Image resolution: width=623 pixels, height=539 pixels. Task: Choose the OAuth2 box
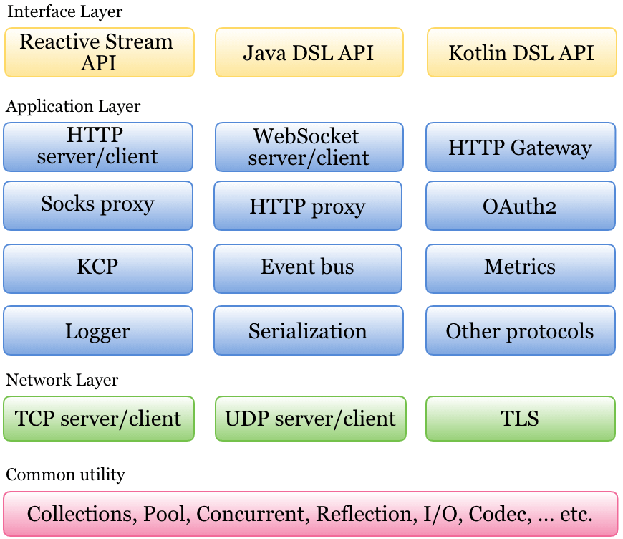pos(521,206)
